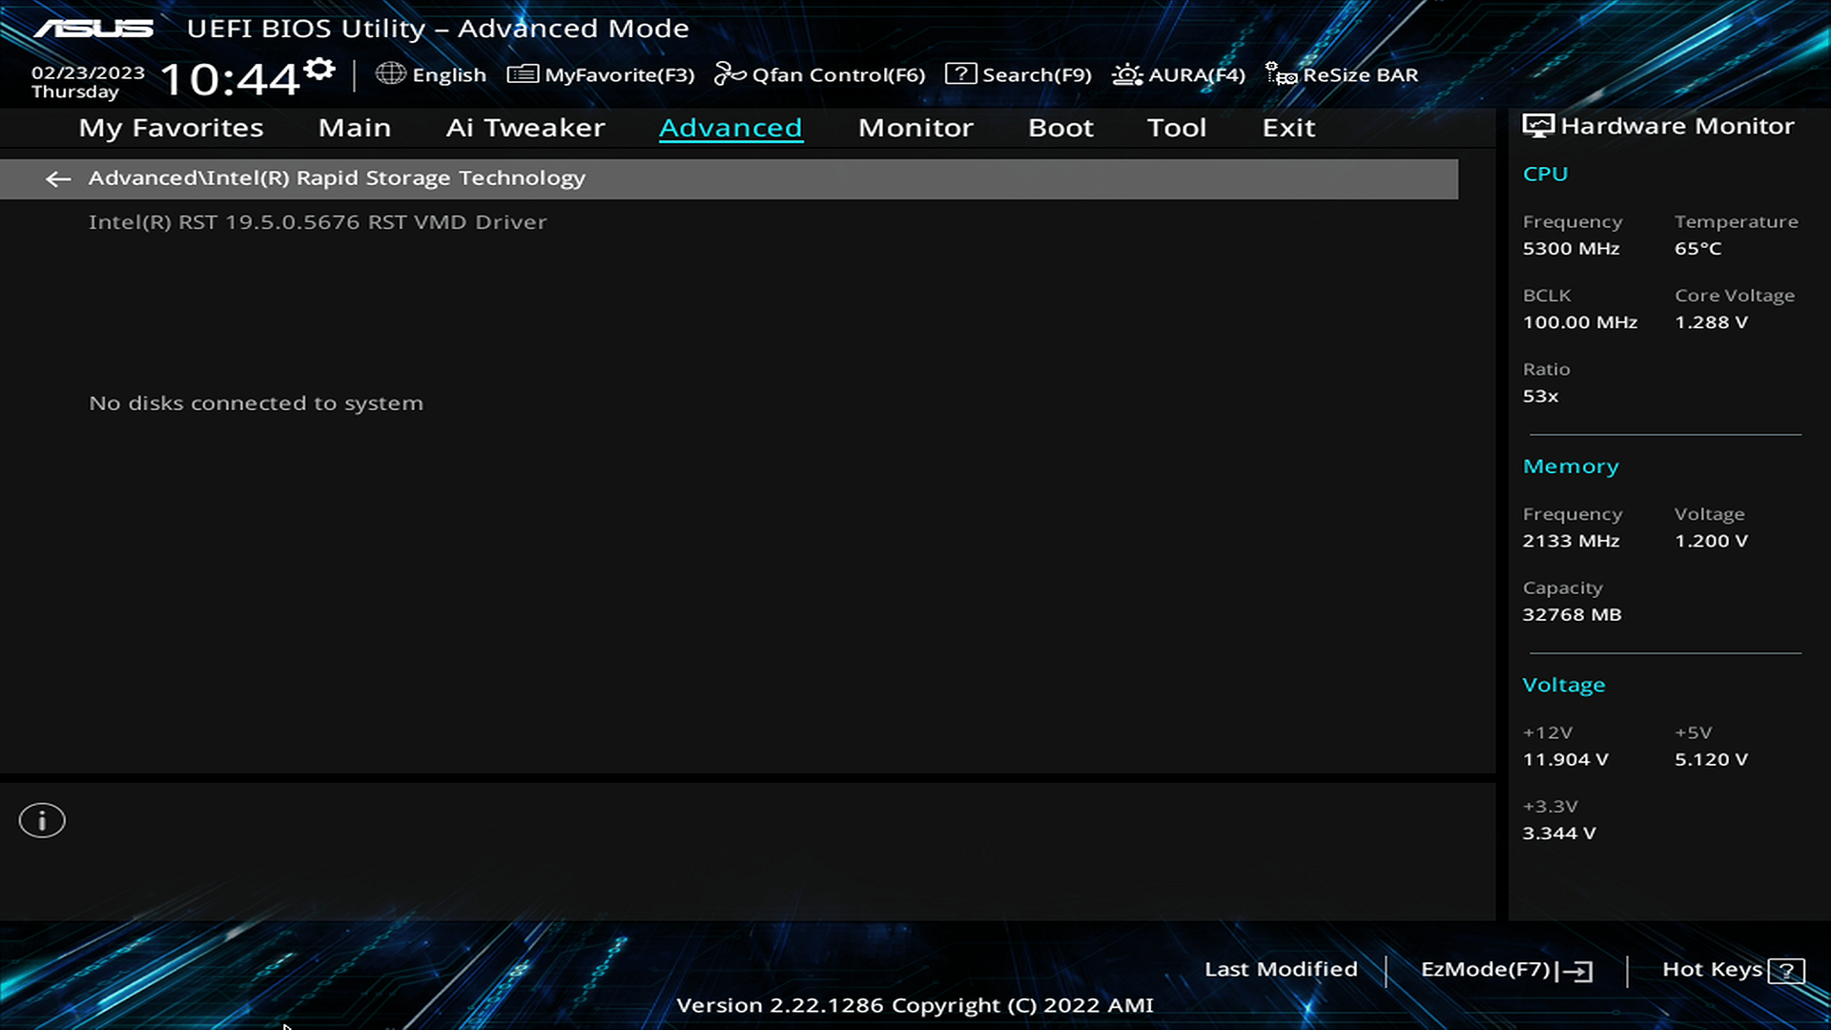The height and width of the screenshot is (1030, 1831).
Task: Change language via English label
Action: click(449, 74)
